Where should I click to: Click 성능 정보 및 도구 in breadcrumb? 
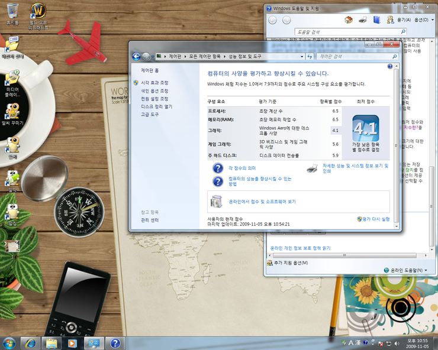point(244,56)
